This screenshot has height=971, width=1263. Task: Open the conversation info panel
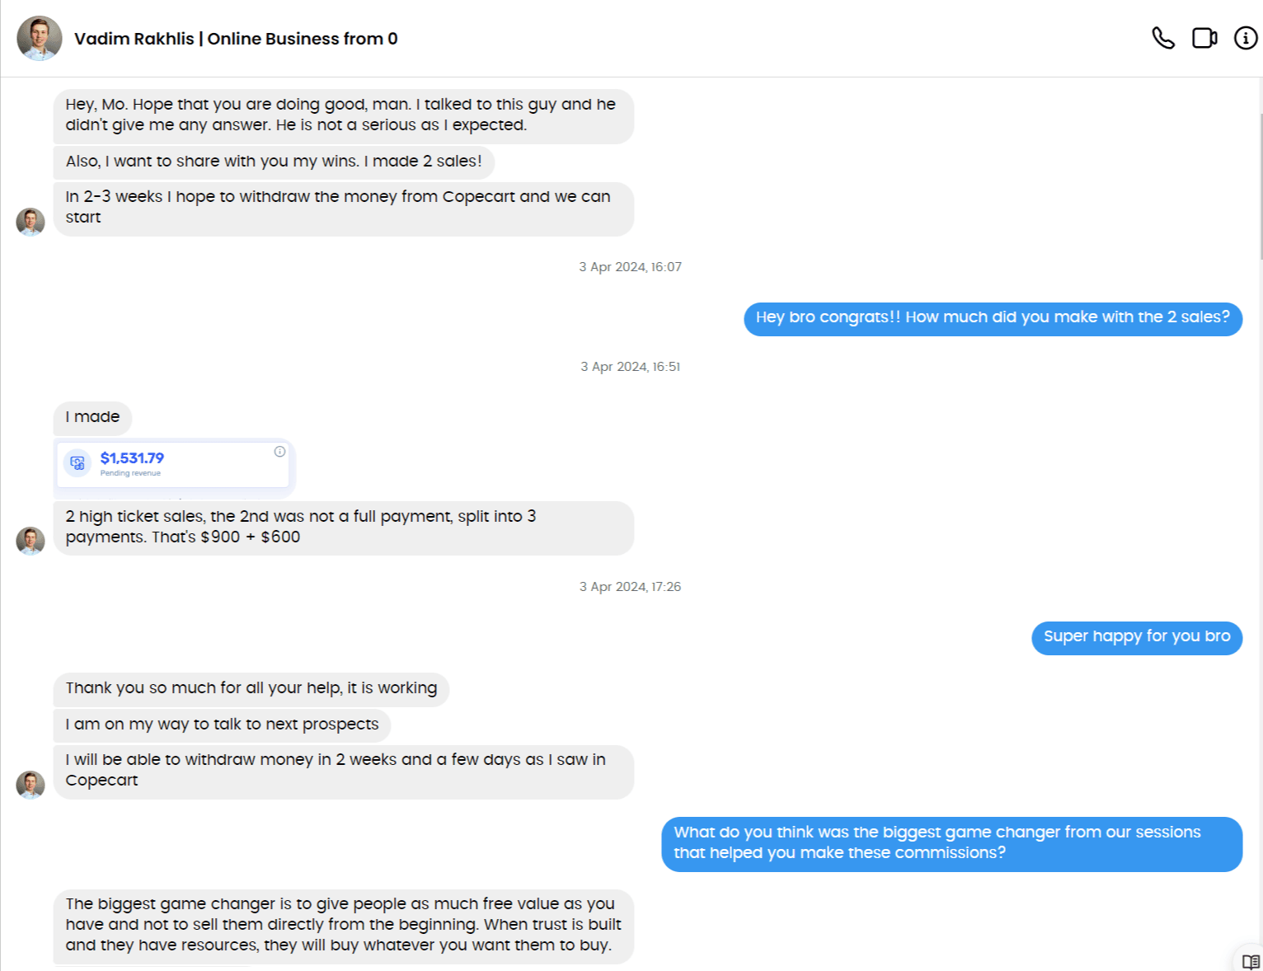pyautogui.click(x=1245, y=39)
